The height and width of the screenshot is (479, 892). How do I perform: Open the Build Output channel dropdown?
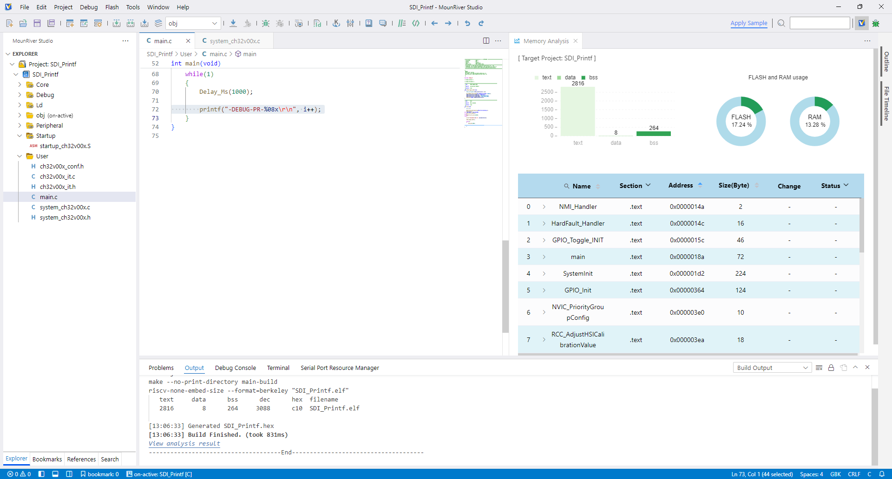(x=772, y=368)
